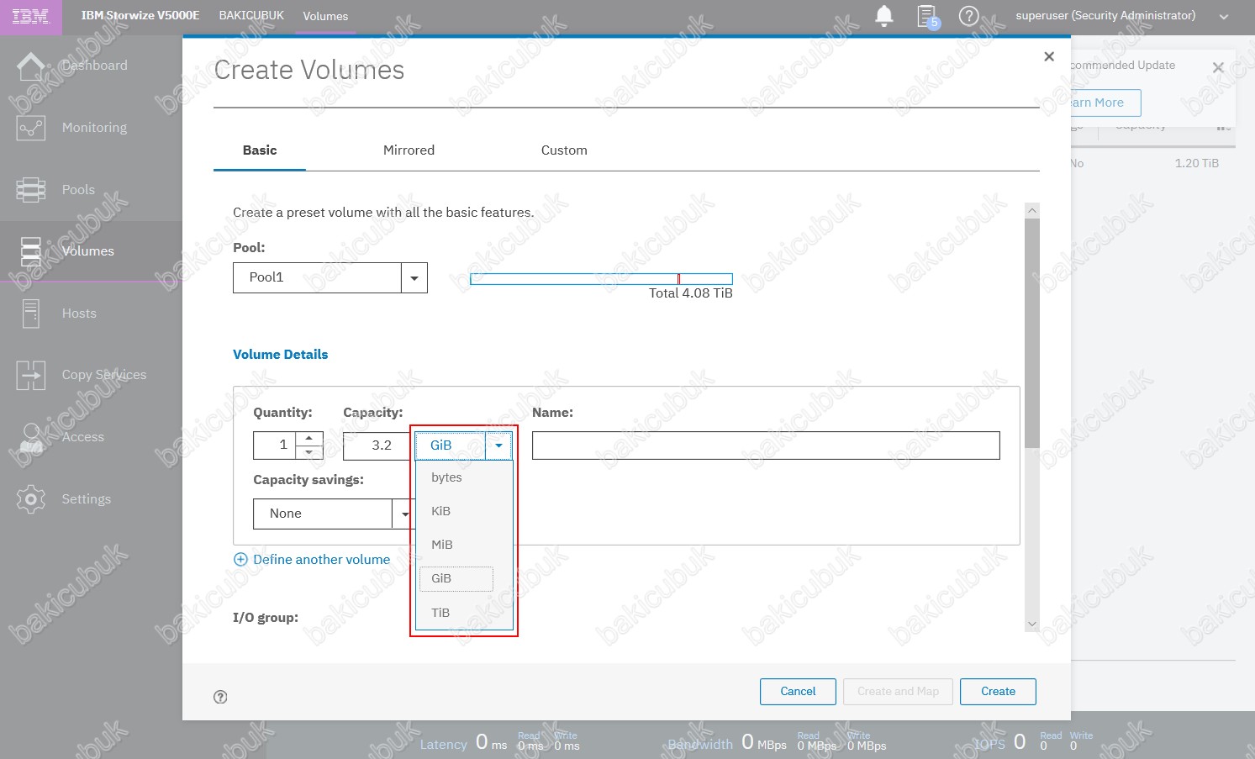This screenshot has width=1255, height=759.
Task: Open the superuser account menu chevron
Action: pyautogui.click(x=1224, y=17)
